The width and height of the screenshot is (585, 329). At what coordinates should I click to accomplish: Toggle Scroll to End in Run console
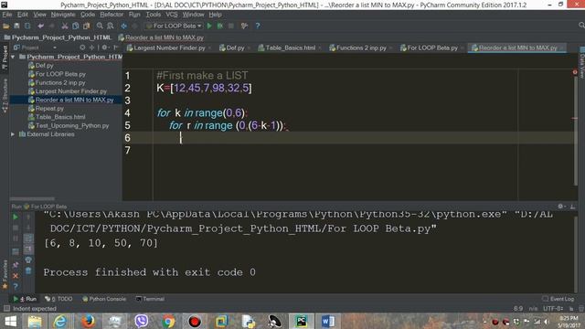pos(28,249)
